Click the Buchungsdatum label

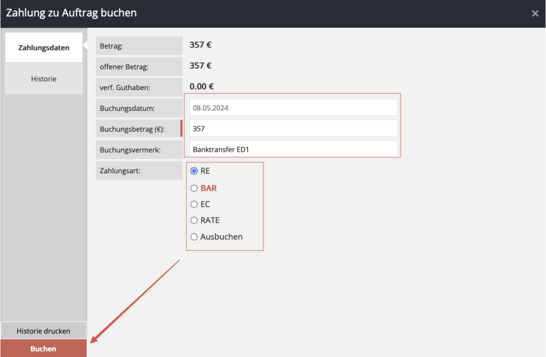click(x=139, y=108)
